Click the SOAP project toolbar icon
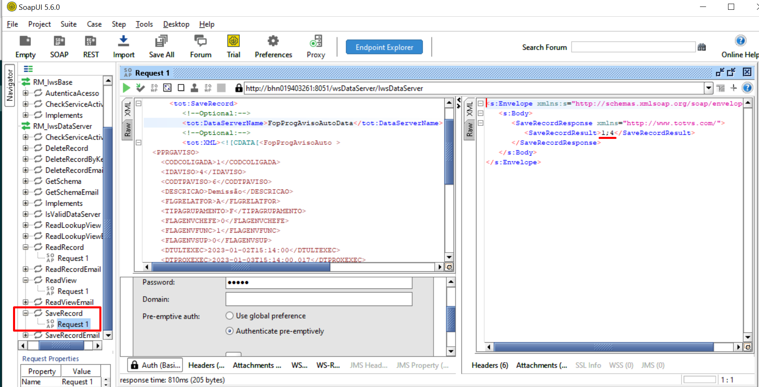The width and height of the screenshot is (759, 387). coord(59,47)
